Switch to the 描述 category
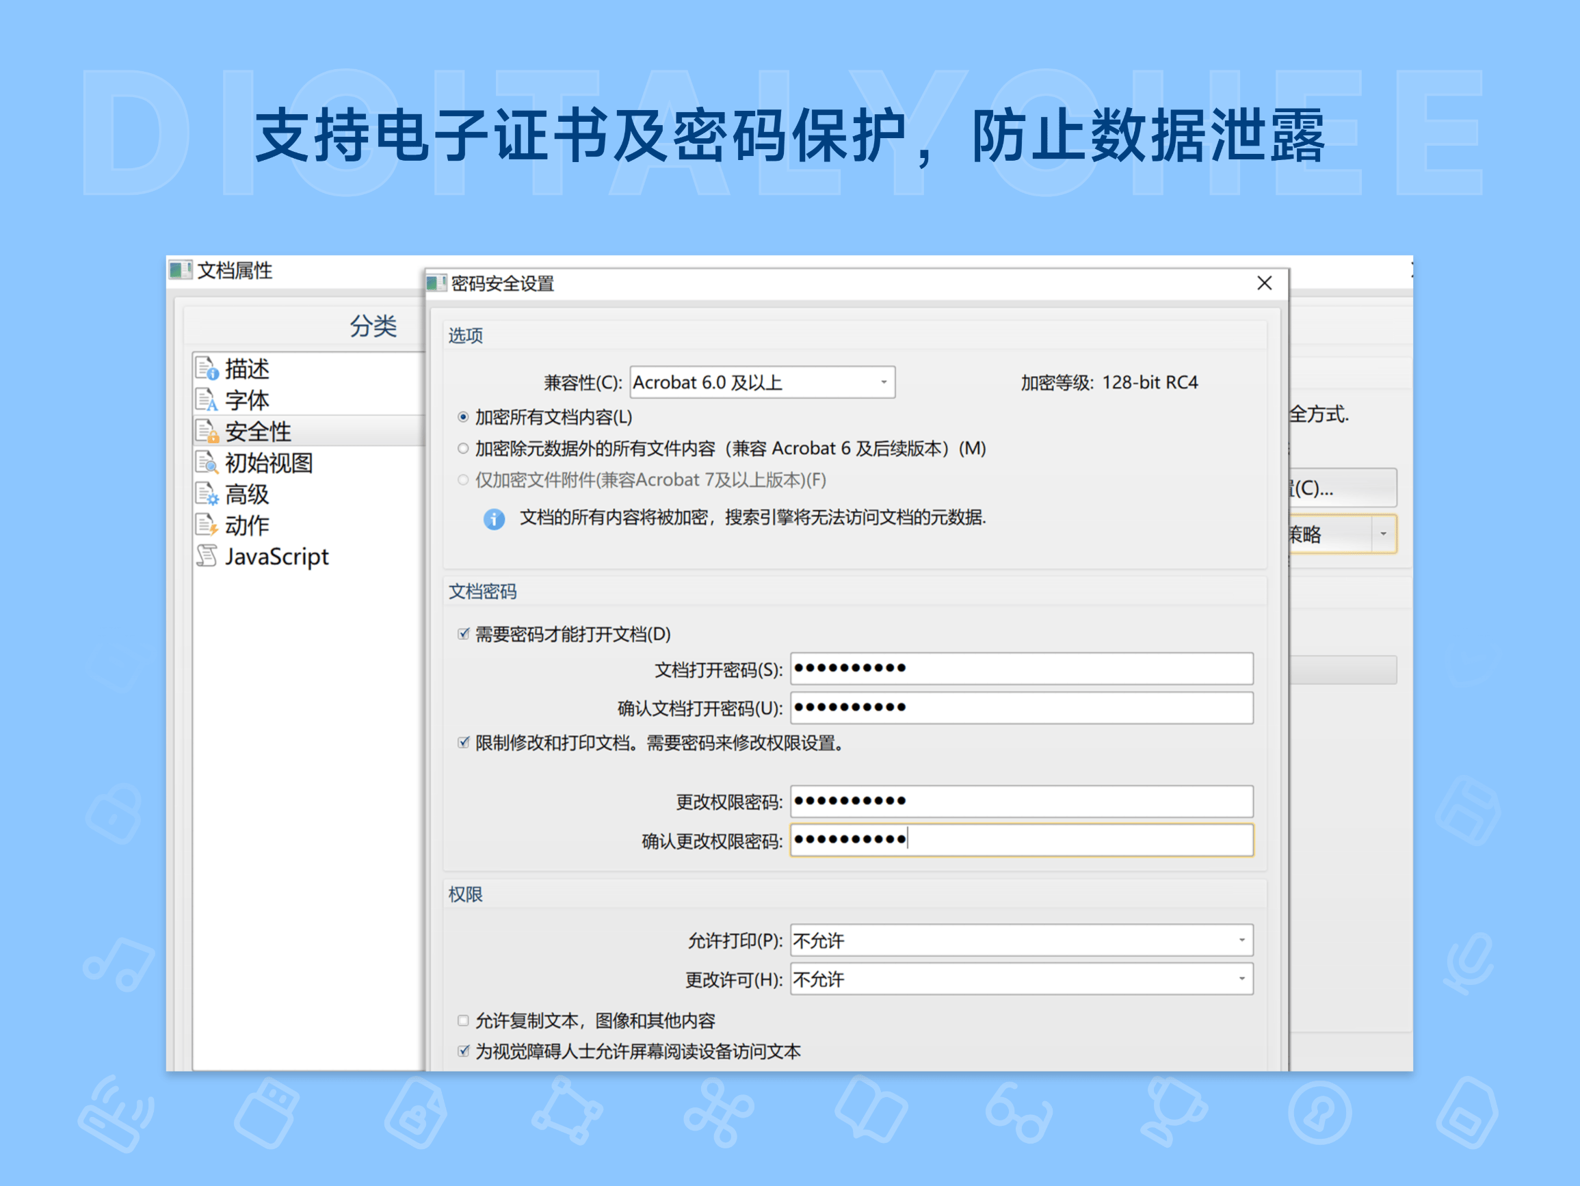The image size is (1580, 1186). coord(246,370)
